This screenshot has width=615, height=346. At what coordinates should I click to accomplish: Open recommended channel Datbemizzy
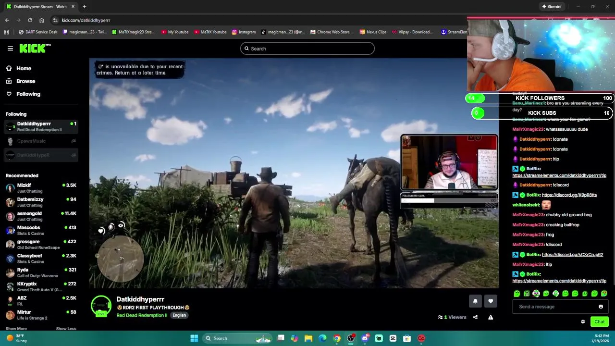(41, 202)
